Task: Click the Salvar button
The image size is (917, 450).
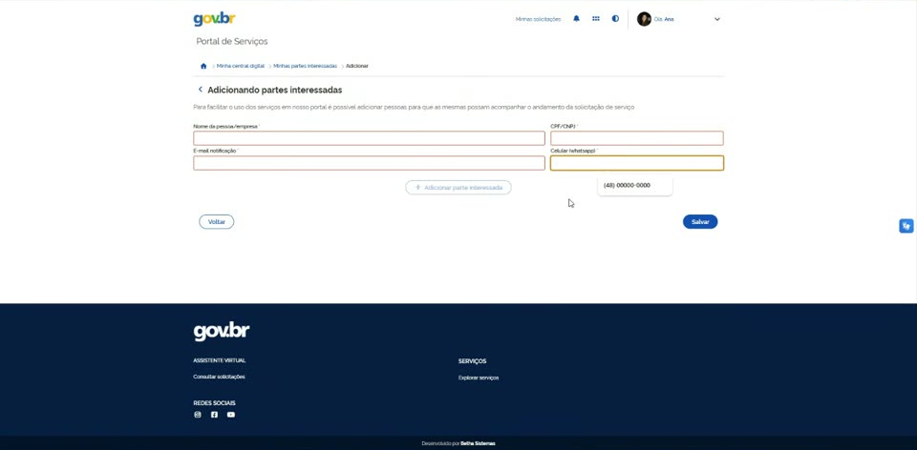Action: (x=700, y=222)
